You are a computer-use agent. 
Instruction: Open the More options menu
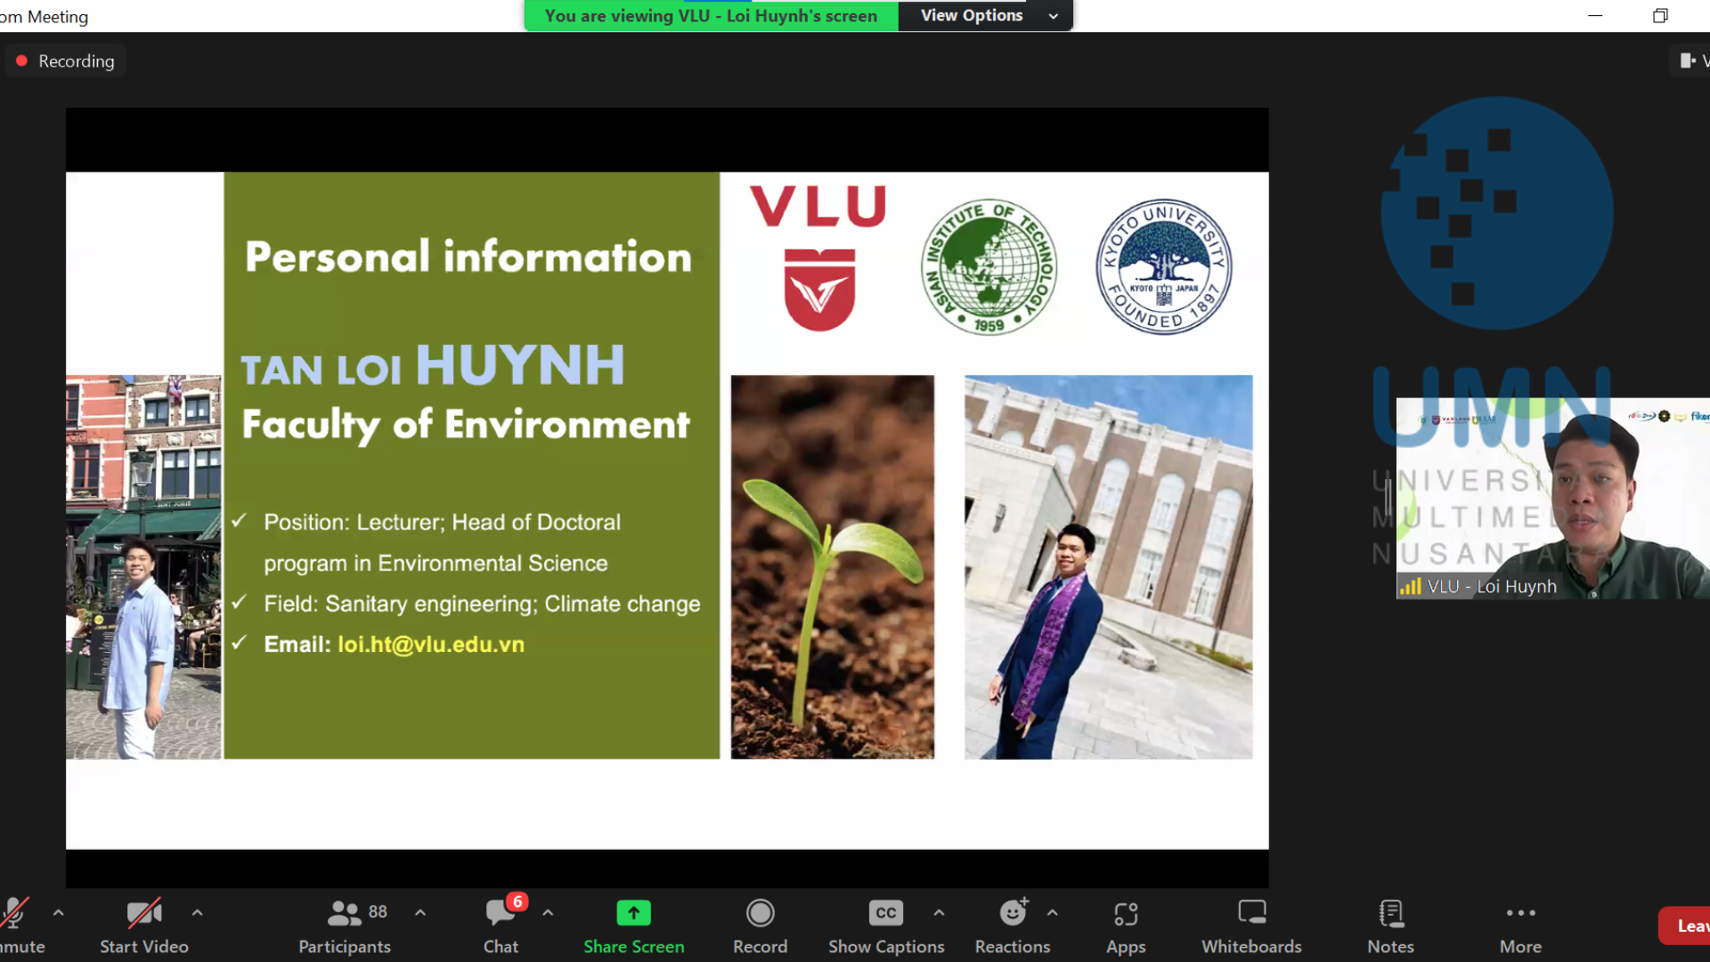1520,926
